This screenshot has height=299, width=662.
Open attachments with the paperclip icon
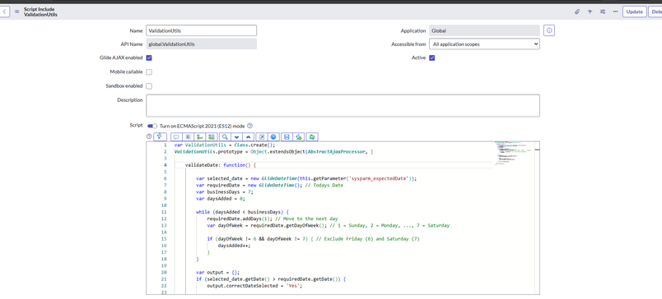point(577,11)
